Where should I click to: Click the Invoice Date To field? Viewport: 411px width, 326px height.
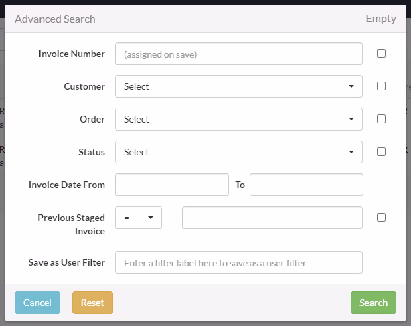click(307, 185)
